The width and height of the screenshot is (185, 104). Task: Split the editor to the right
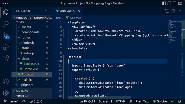tap(173, 11)
